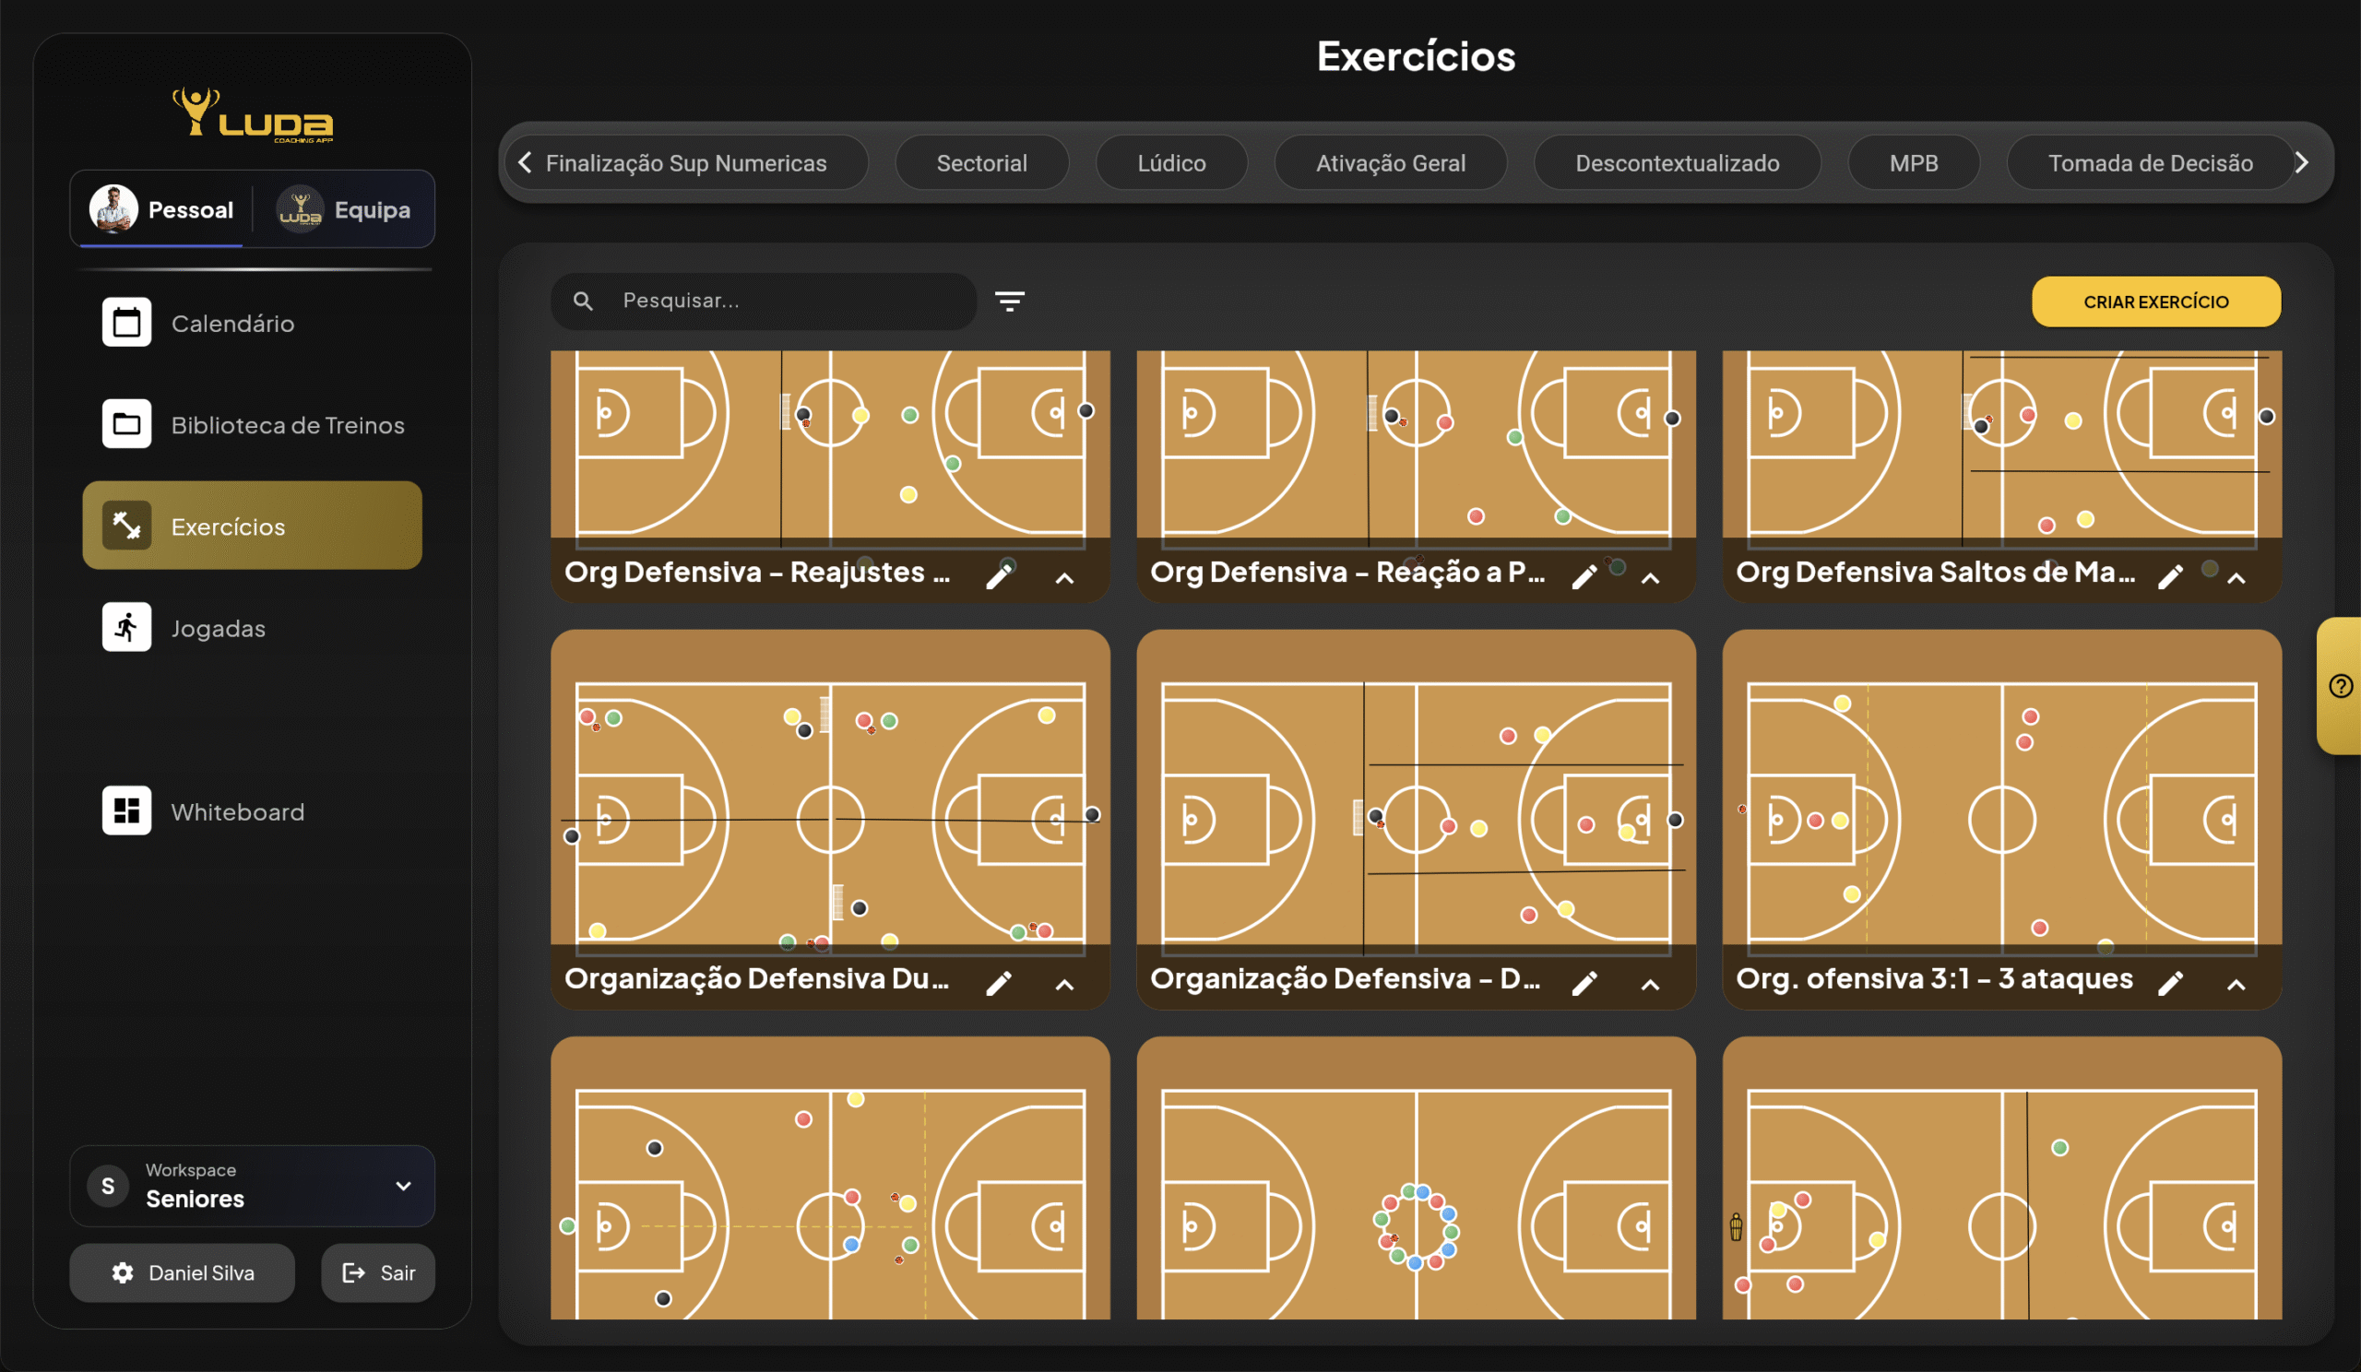2361x1372 pixels.
Task: Open the help question-mark side tab
Action: 2340,685
